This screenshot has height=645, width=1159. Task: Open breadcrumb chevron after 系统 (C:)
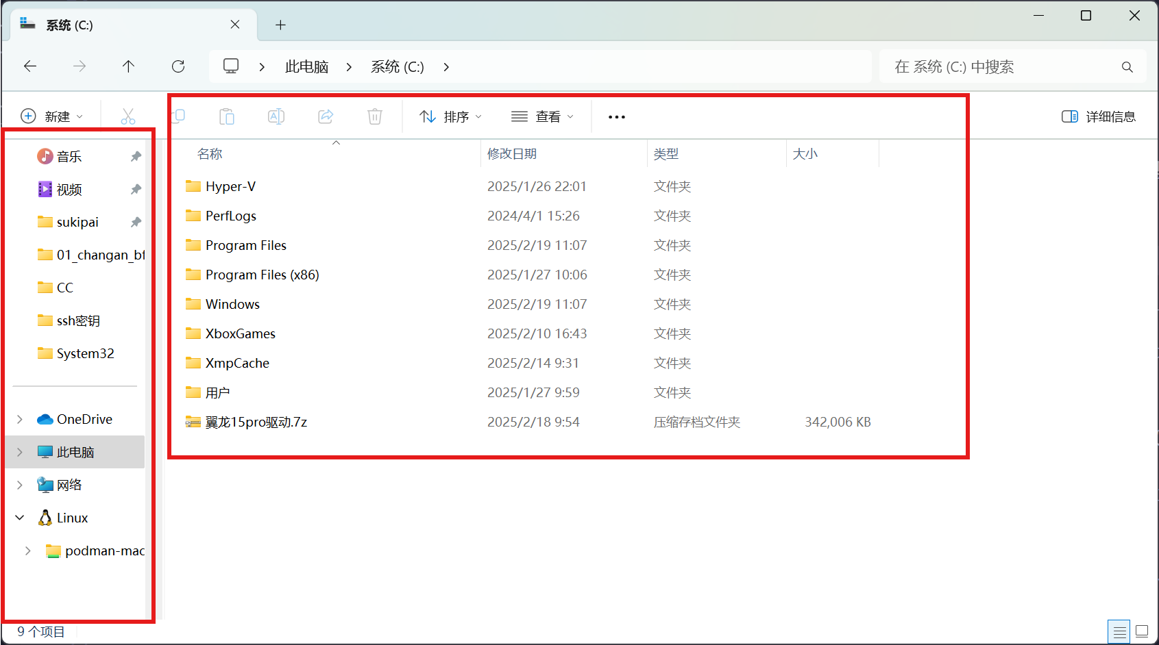coord(446,66)
